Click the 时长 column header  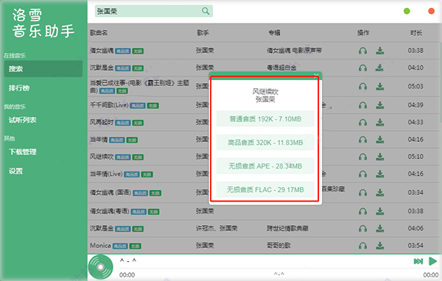click(x=416, y=33)
